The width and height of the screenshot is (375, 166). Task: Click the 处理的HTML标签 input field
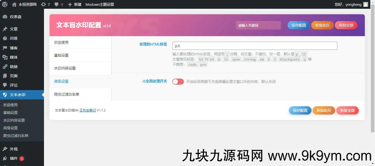(255, 46)
